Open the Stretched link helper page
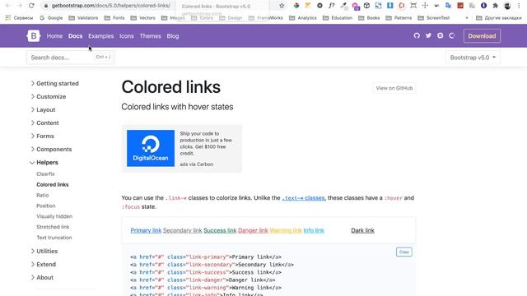The image size is (527, 296). tap(53, 227)
